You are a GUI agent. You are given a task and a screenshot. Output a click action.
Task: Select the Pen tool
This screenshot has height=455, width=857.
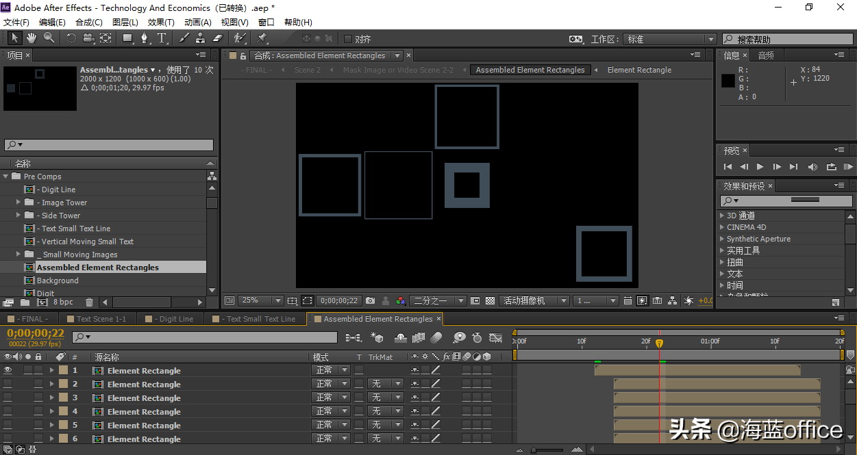(145, 38)
